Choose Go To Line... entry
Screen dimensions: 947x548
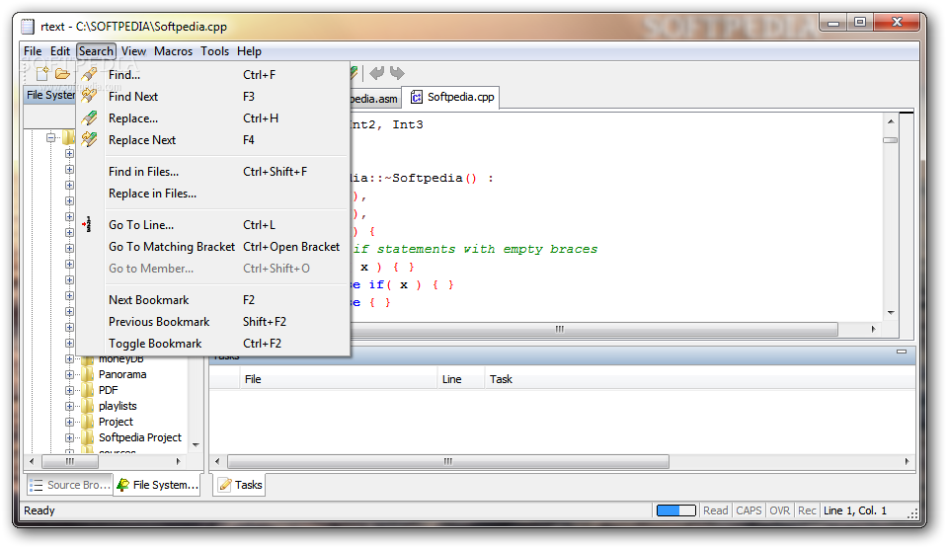[213, 225]
